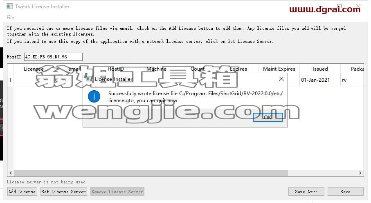This screenshot has height=203, width=371.
Task: Click the Add License button
Action: pos(22,192)
